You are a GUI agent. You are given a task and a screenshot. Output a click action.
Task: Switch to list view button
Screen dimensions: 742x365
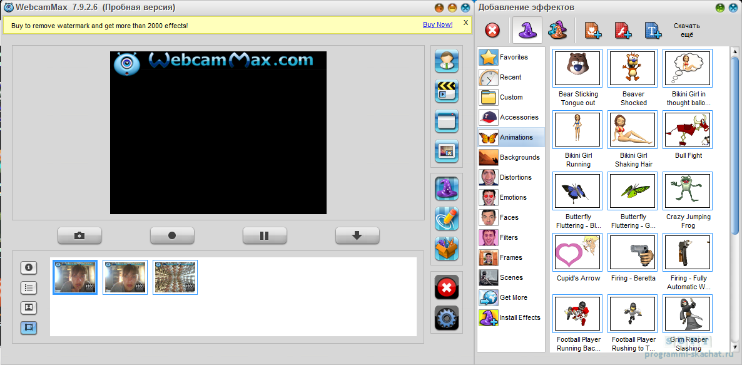coord(29,287)
